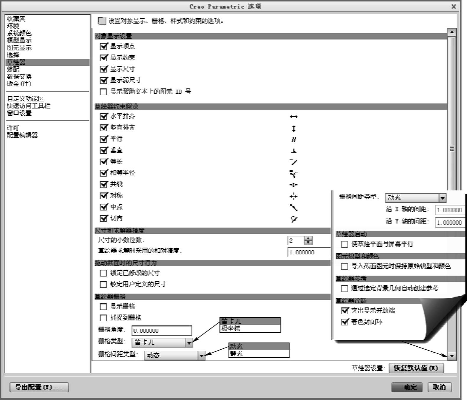Click the equal length constraint icon
The height and width of the screenshot is (400, 467).
tap(294, 162)
